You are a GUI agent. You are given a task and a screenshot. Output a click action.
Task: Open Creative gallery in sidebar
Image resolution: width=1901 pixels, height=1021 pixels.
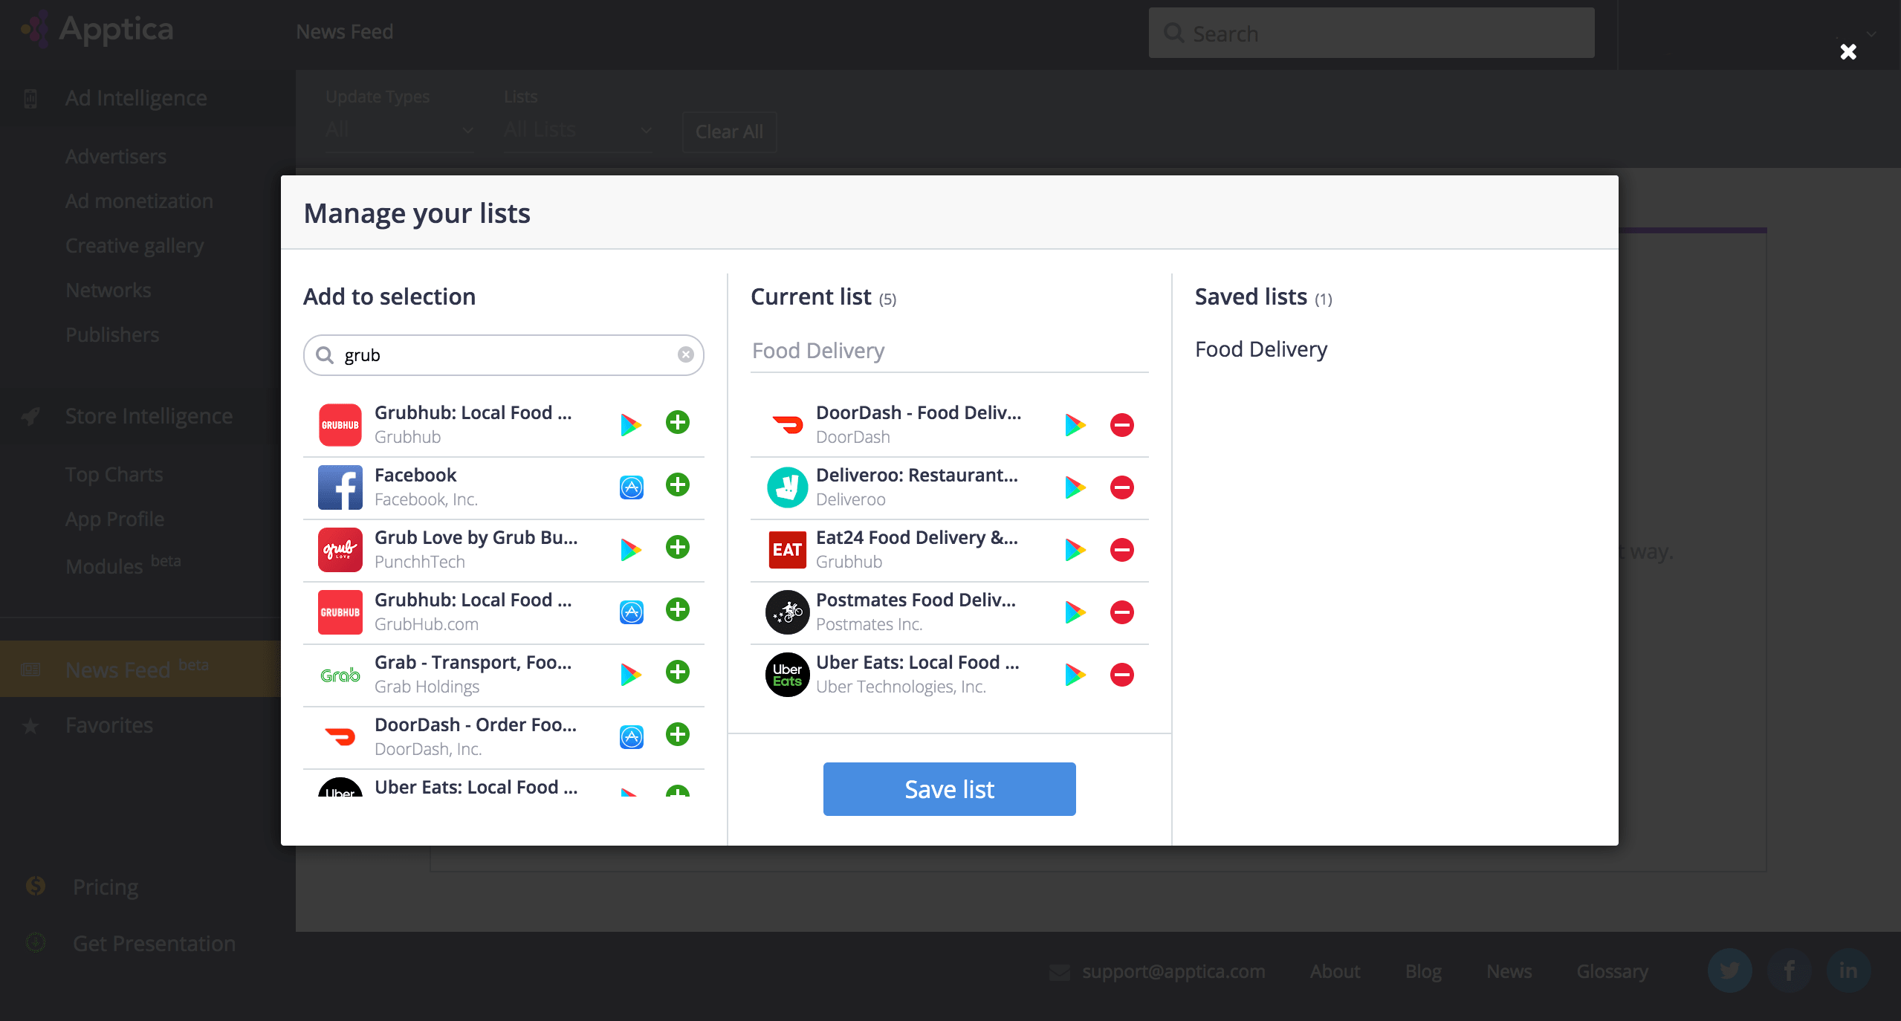tap(135, 246)
